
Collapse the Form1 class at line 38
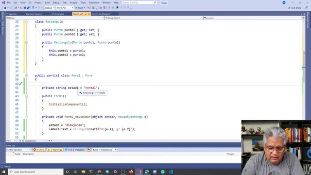coord(26,76)
